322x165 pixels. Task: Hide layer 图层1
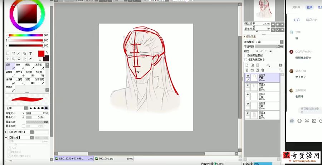coord(248,113)
